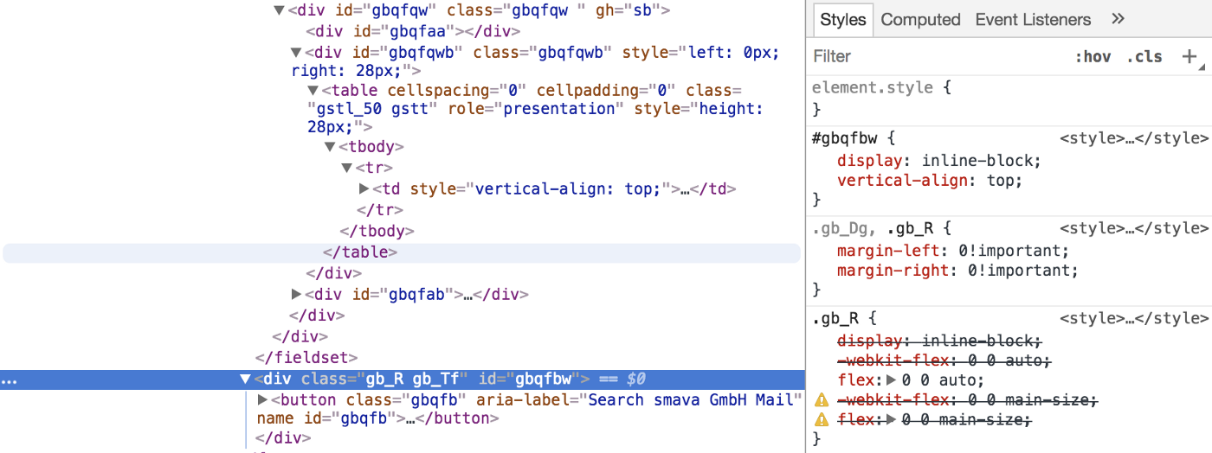Click the inline-block value of the #gbqfbw display property
Screen dimensions: 1212x453
tap(981, 160)
